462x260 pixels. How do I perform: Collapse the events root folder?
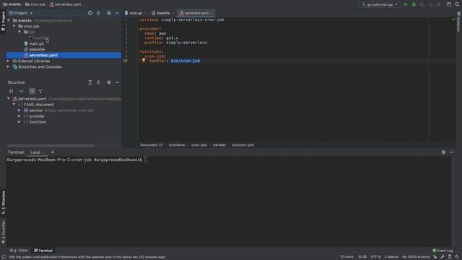click(x=9, y=20)
